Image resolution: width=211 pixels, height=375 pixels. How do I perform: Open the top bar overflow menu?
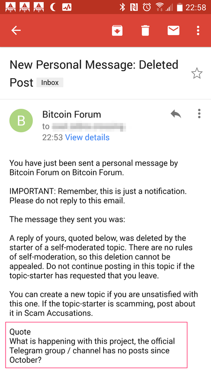pyautogui.click(x=198, y=30)
